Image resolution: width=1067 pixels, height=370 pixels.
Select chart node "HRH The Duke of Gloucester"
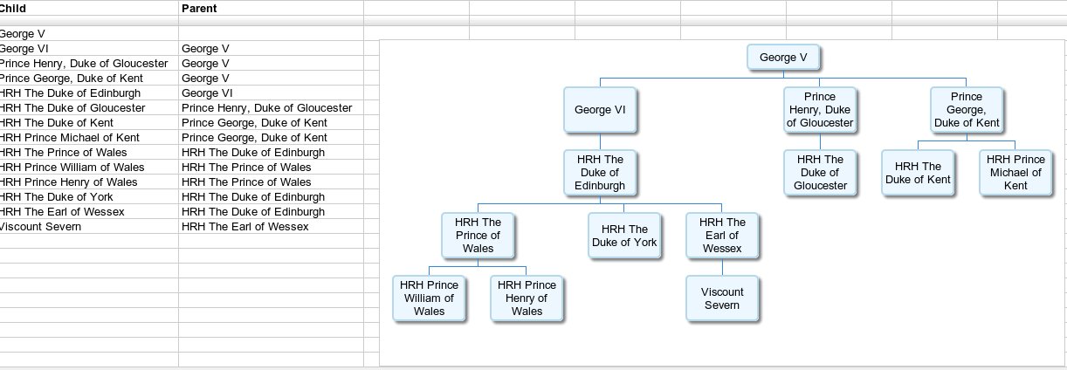820,172
